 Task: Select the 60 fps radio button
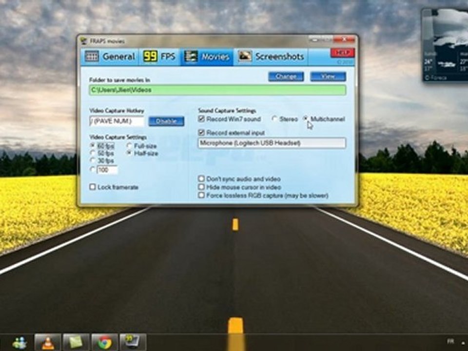click(x=93, y=146)
